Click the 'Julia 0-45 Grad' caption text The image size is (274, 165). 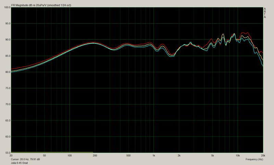(19, 163)
